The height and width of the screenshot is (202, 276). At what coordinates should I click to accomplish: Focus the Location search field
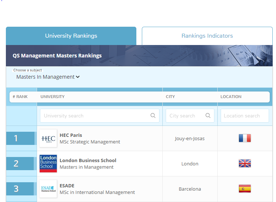[245, 116]
